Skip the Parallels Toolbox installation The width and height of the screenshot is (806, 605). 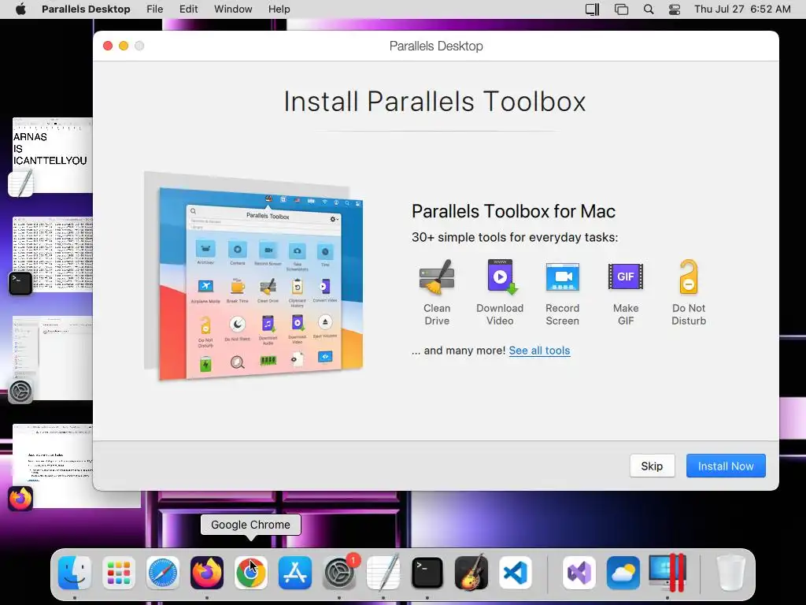pyautogui.click(x=652, y=466)
